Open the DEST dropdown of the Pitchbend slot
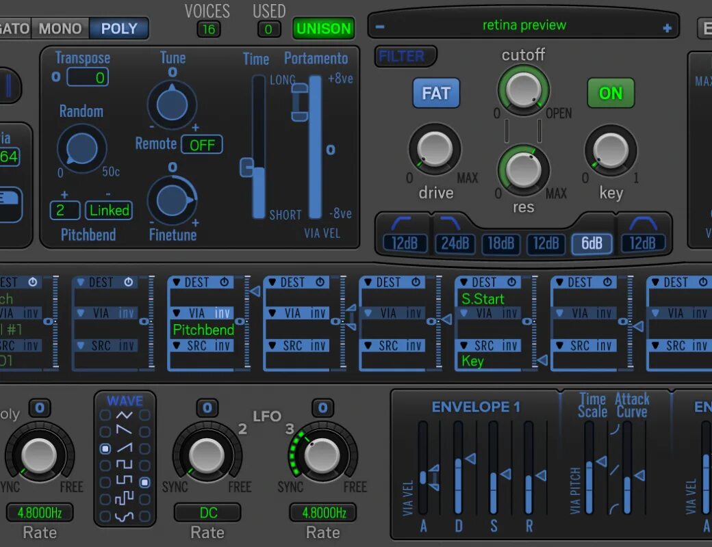Viewport: 712px width, 547px height. click(x=177, y=282)
